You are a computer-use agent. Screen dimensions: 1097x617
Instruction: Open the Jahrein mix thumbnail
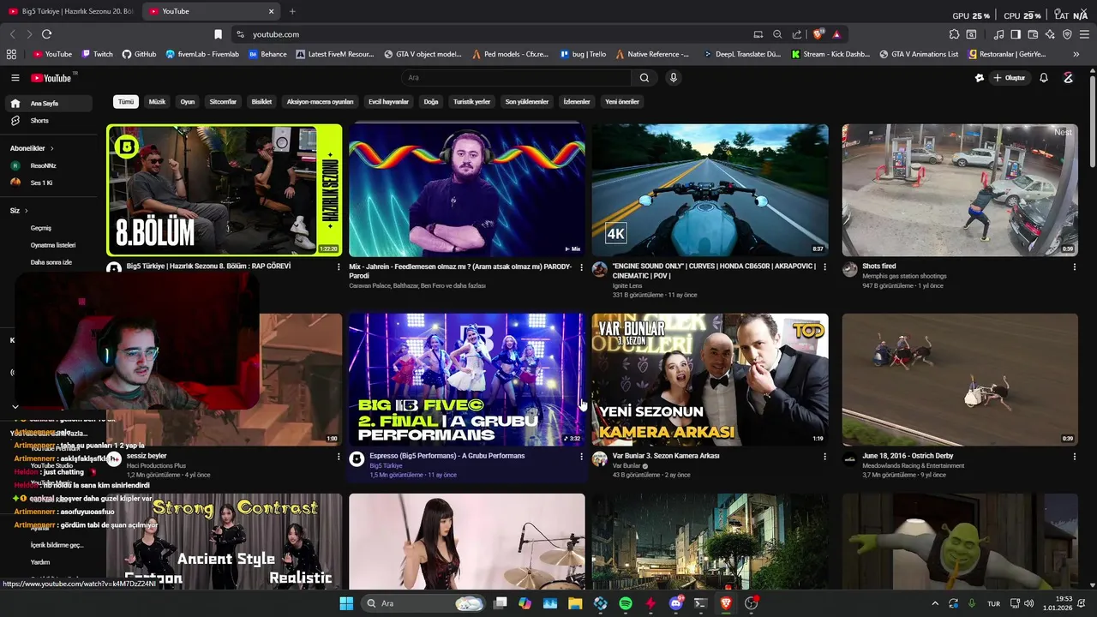tap(467, 190)
